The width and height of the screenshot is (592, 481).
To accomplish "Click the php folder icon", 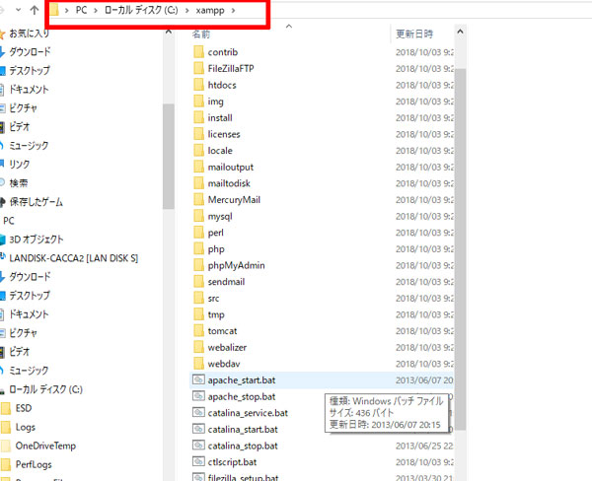I will 198,249.
